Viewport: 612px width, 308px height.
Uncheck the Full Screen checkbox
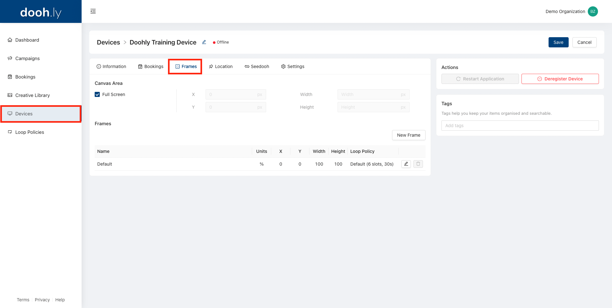[98, 94]
